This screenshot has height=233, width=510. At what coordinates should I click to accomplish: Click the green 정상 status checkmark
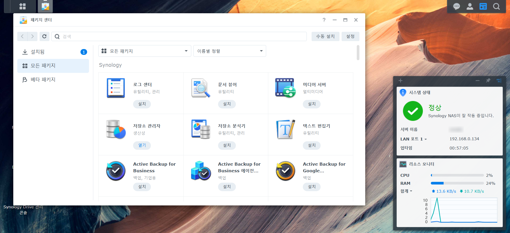pos(413,111)
